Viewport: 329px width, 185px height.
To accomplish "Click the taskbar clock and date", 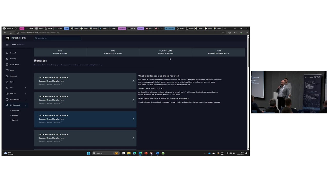I will [241, 153].
